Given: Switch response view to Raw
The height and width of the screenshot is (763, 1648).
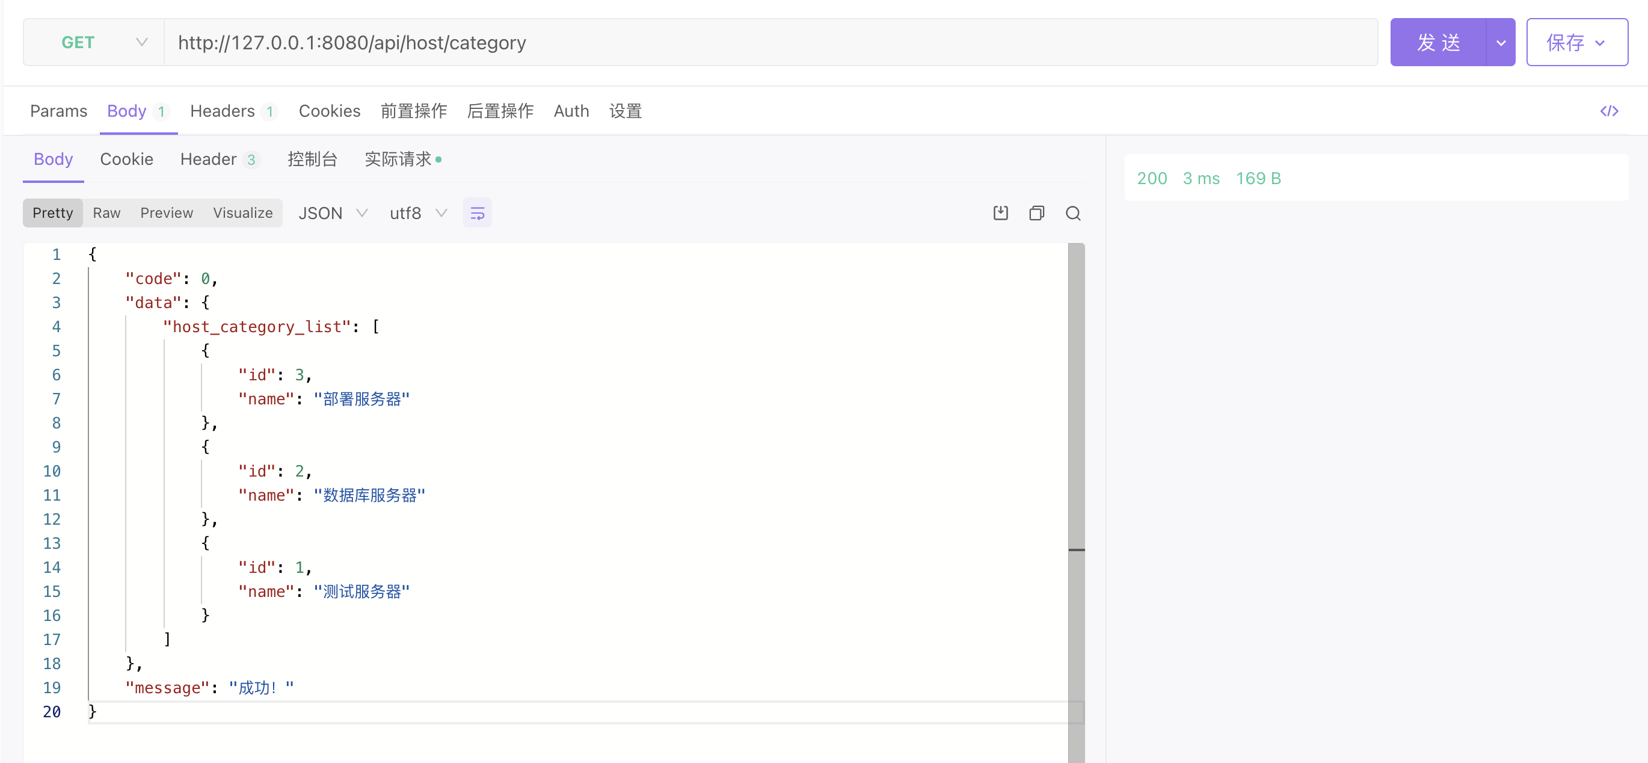Looking at the screenshot, I should click(106, 213).
